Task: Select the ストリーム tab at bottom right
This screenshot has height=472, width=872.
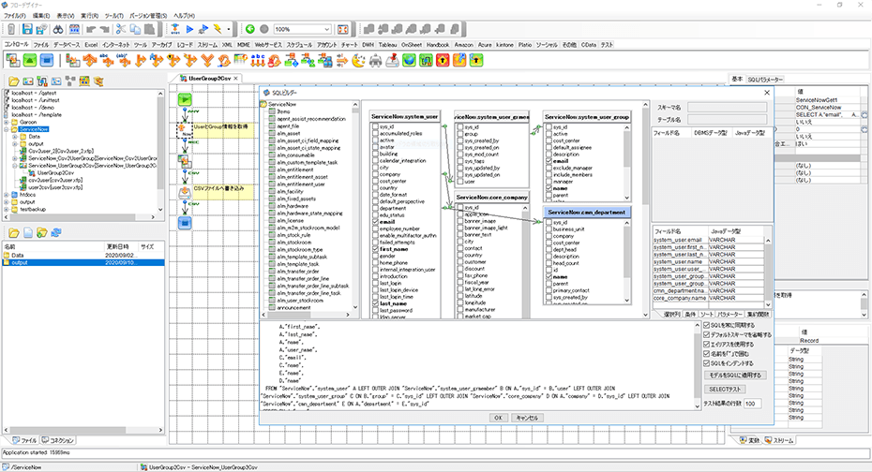Action: click(x=780, y=440)
